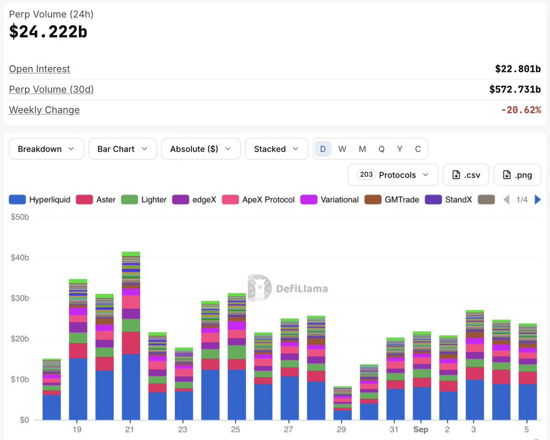550x440 pixels.
Task: Select the Y yearly interval
Action: pos(400,149)
